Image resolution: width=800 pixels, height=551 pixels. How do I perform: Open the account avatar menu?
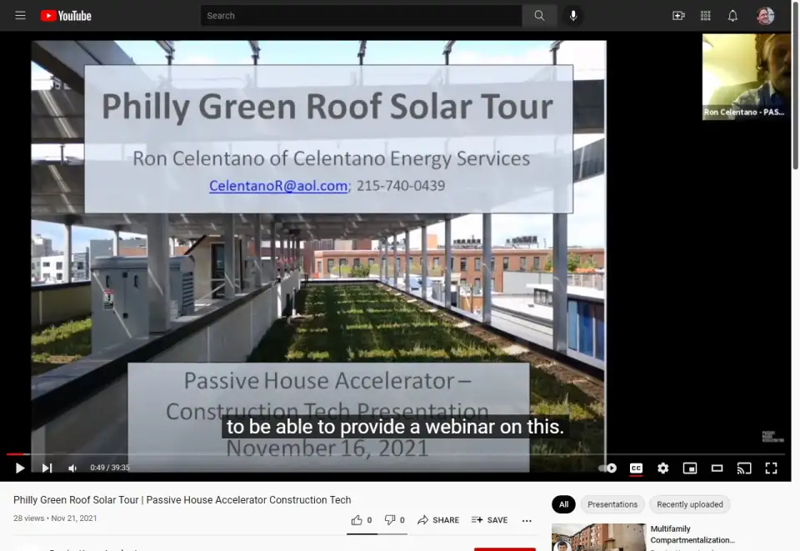765,16
